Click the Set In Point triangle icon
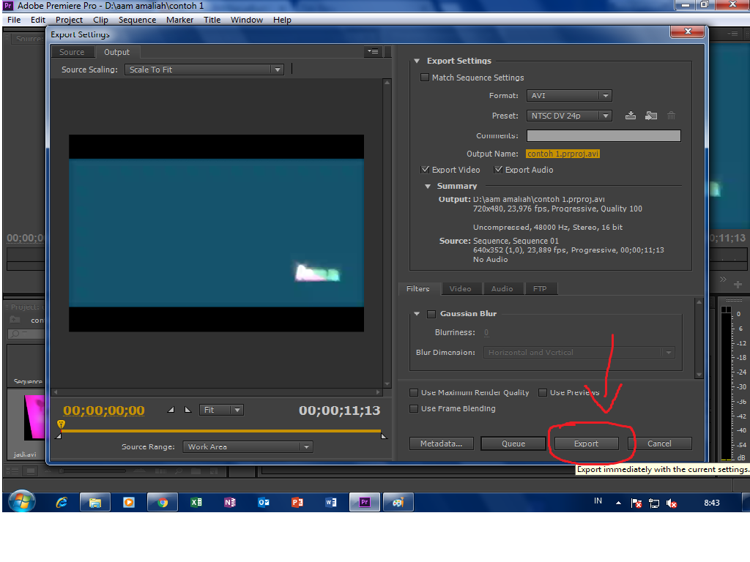The width and height of the screenshot is (750, 562). click(171, 410)
